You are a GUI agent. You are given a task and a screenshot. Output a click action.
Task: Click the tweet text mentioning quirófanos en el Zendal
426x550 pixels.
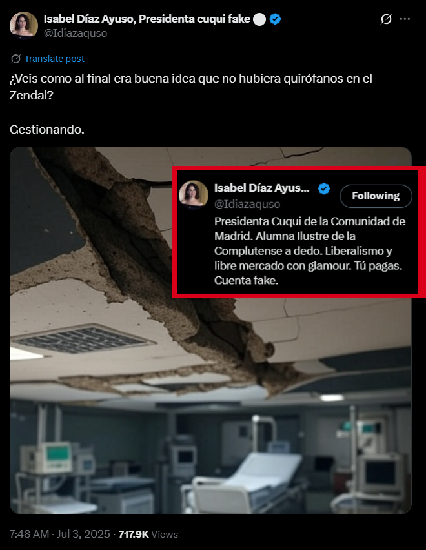(191, 87)
